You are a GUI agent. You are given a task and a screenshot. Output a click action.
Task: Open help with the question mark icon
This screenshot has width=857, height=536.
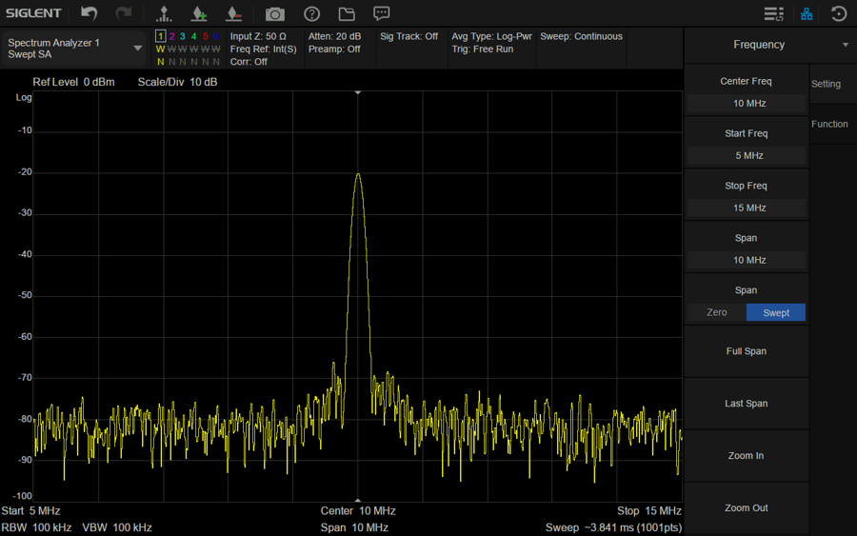pos(311,13)
